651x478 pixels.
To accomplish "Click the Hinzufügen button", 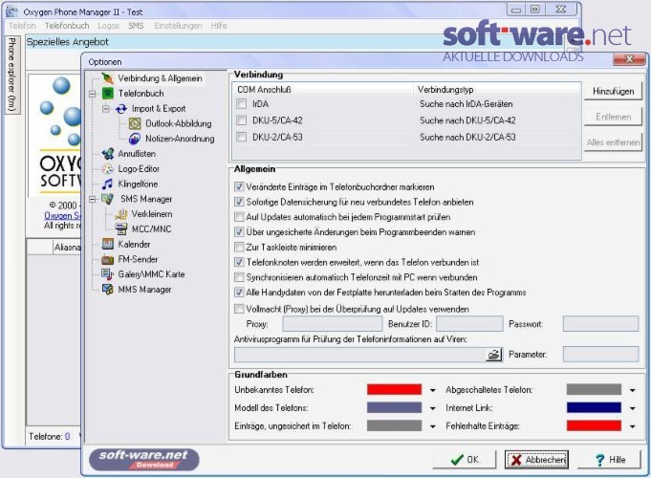I will click(613, 92).
